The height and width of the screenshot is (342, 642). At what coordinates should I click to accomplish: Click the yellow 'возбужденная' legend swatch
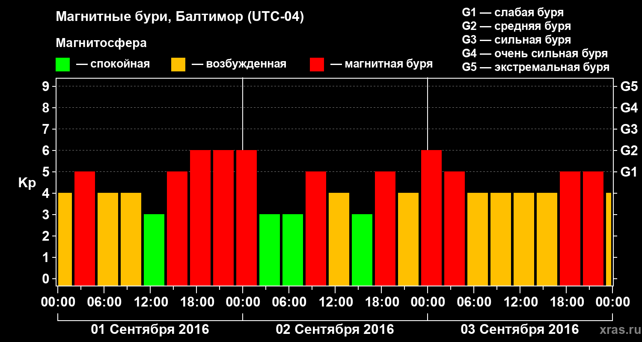coord(178,65)
